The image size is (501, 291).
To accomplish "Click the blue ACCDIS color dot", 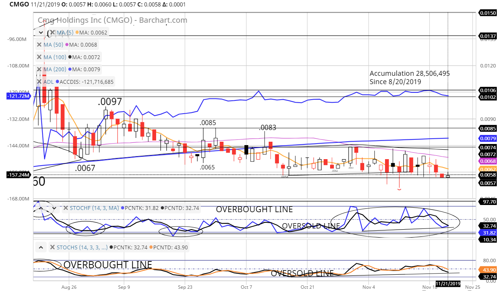I will 58,81.
